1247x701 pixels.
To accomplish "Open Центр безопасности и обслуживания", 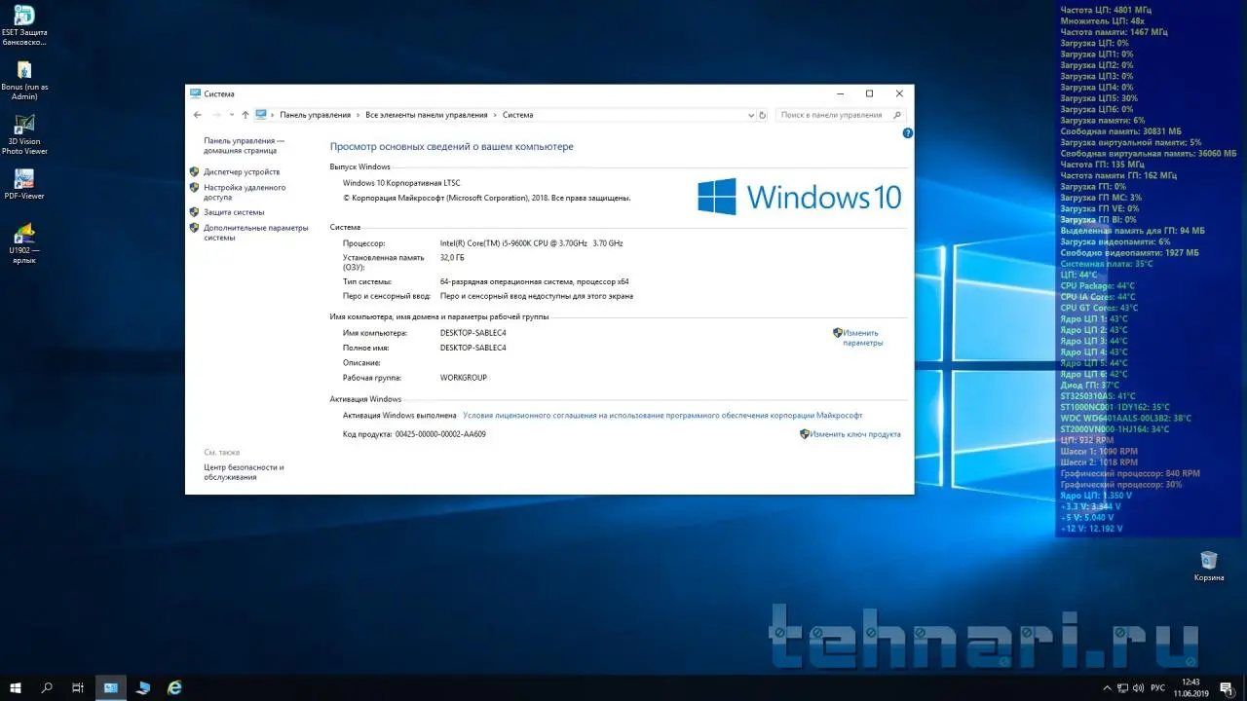I will pyautogui.click(x=244, y=472).
